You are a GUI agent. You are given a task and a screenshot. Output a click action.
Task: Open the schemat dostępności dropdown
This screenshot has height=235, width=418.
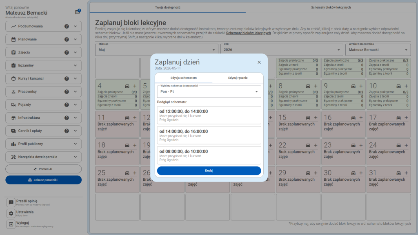209,92
